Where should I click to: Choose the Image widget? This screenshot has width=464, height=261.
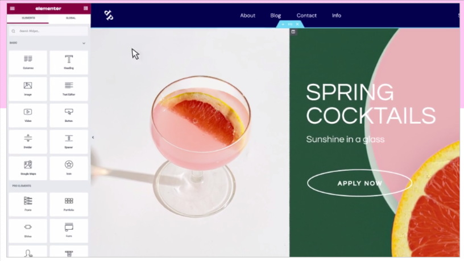tap(28, 89)
